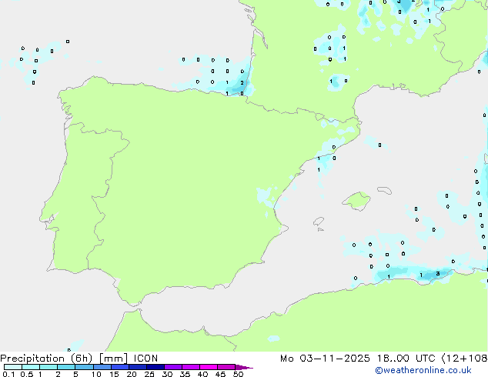The width and height of the screenshot is (488, 377).
Task: Click the 15–20 mm legend swatch
Action: click(x=120, y=367)
